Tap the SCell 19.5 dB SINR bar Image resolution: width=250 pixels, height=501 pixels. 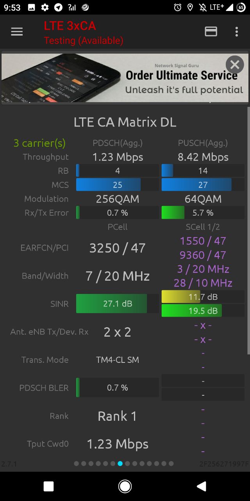[203, 311]
